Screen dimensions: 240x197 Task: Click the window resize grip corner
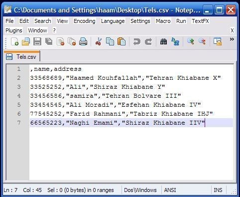234,192
